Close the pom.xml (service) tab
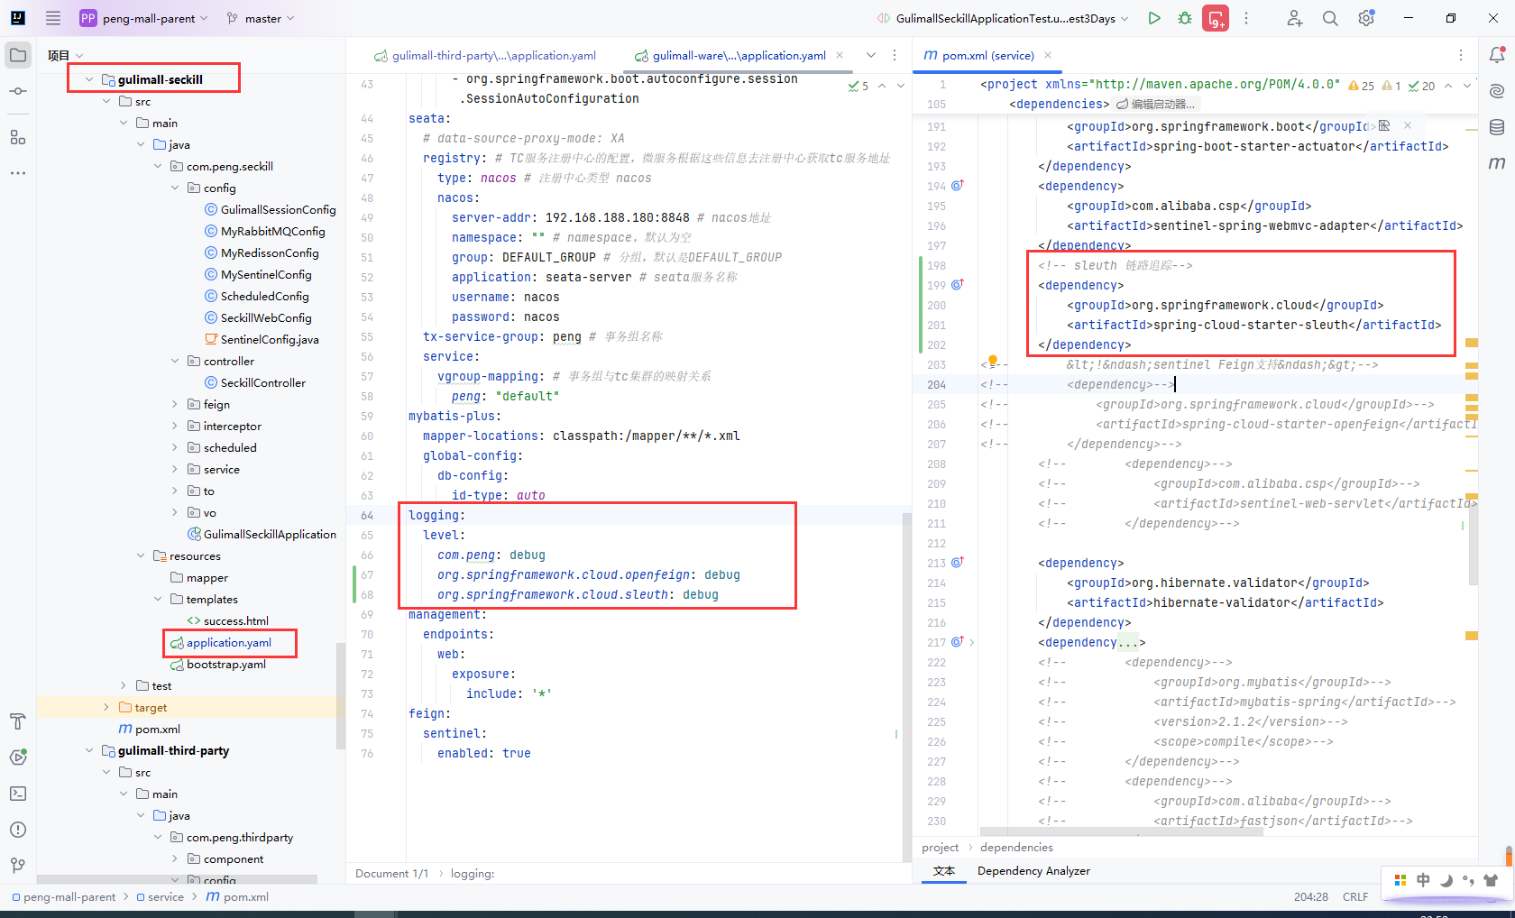1515x918 pixels. click(x=1048, y=55)
